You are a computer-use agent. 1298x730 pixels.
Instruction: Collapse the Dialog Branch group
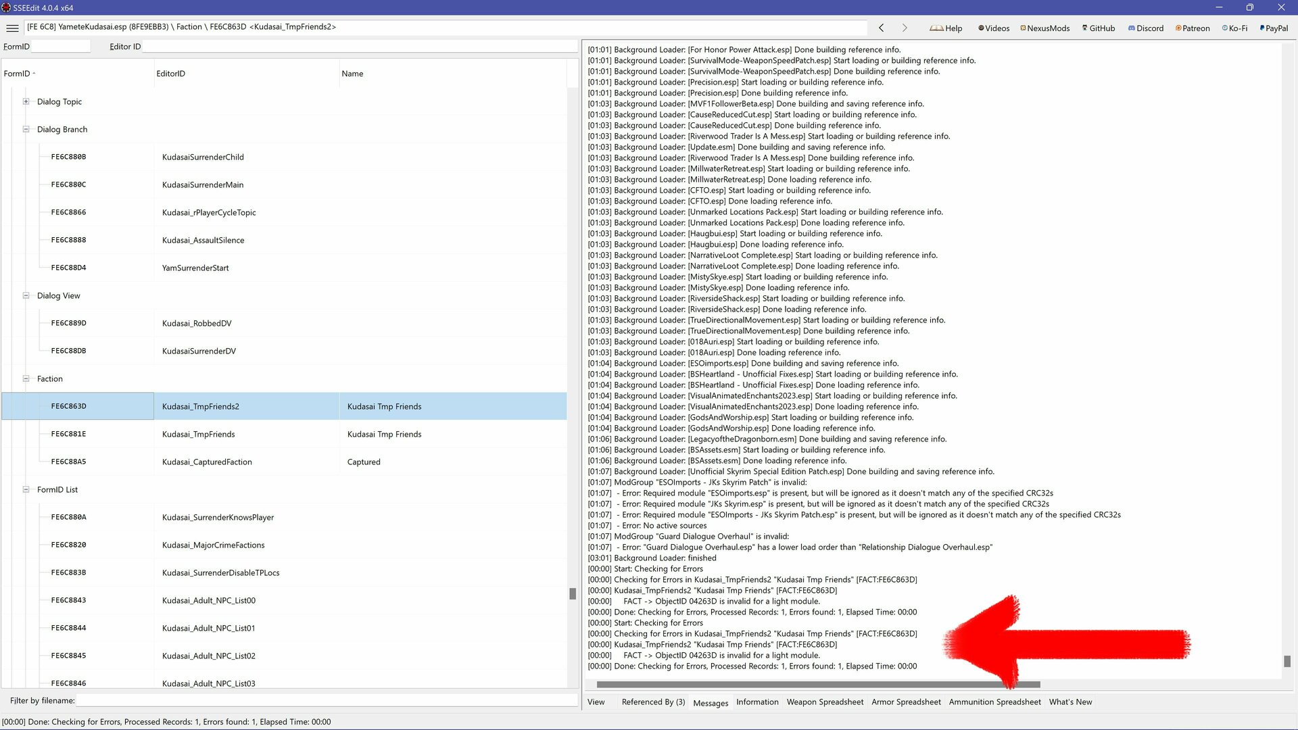[x=26, y=129]
